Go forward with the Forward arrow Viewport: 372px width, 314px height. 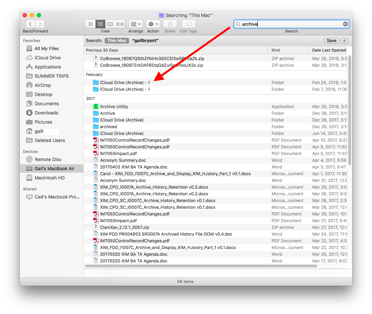pos(40,24)
